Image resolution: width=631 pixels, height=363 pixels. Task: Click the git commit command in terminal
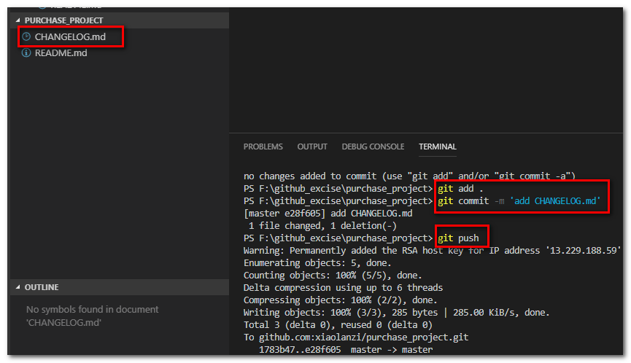click(x=519, y=201)
